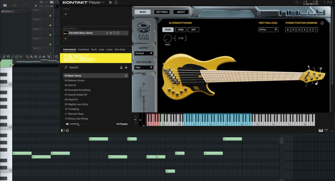
Task: Select the 04 Badoom Scoop preset
Action: click(x=96, y=81)
